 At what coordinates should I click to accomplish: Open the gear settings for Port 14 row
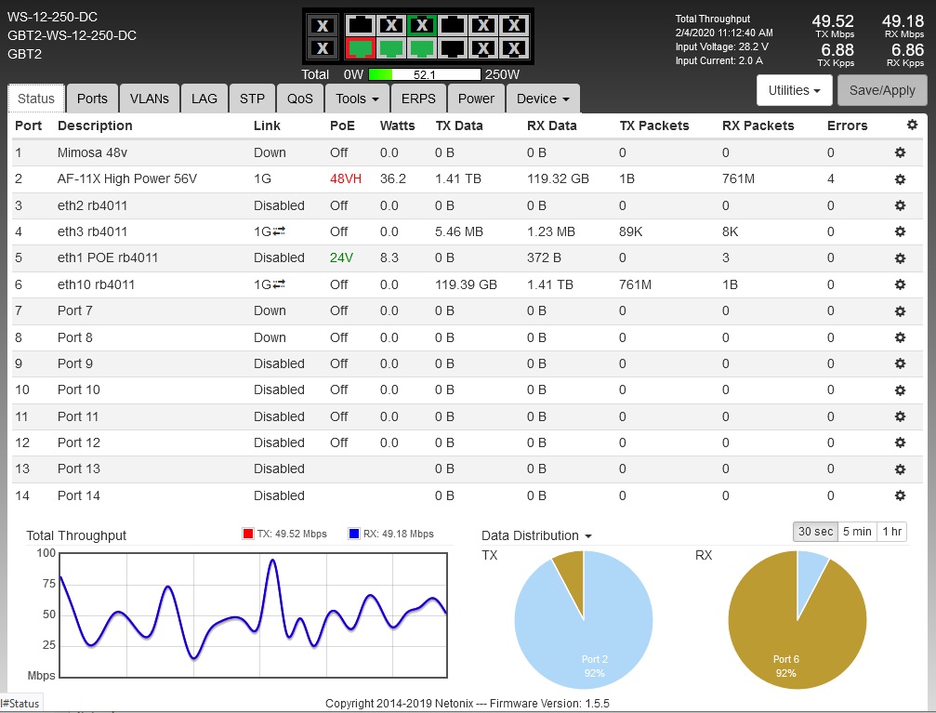pyautogui.click(x=900, y=495)
